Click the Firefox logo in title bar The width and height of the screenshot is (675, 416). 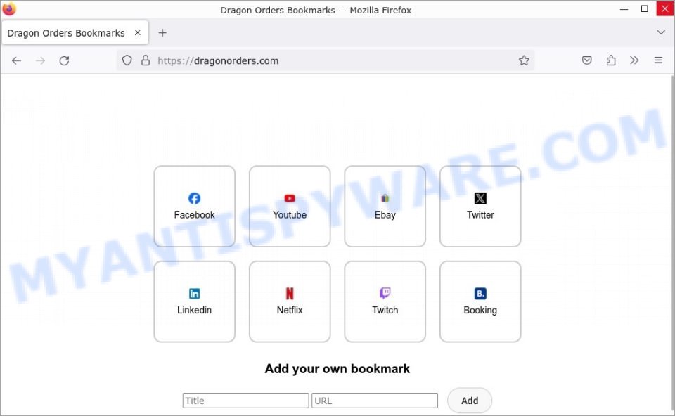(9, 8)
